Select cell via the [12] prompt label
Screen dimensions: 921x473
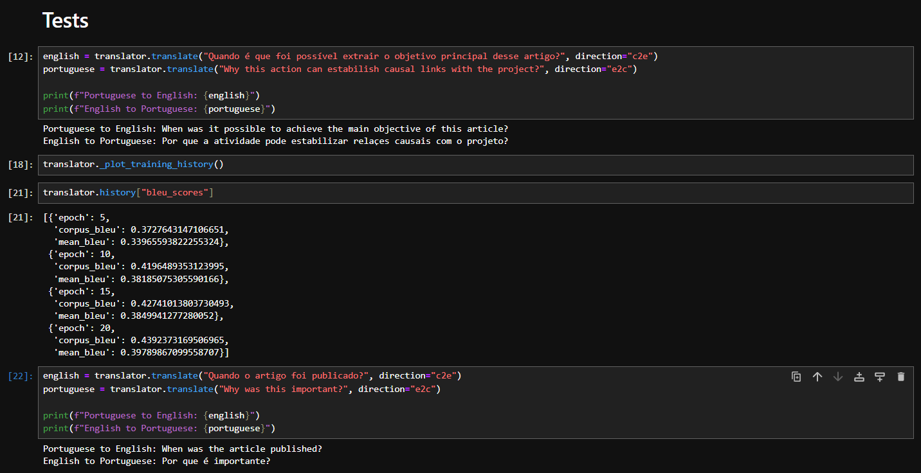coord(21,57)
